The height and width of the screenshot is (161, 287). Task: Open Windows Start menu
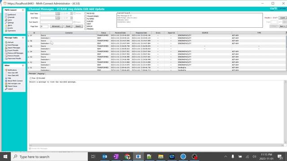coord(5,157)
